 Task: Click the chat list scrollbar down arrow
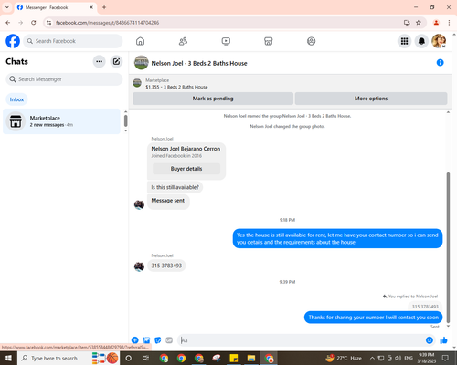point(125,130)
